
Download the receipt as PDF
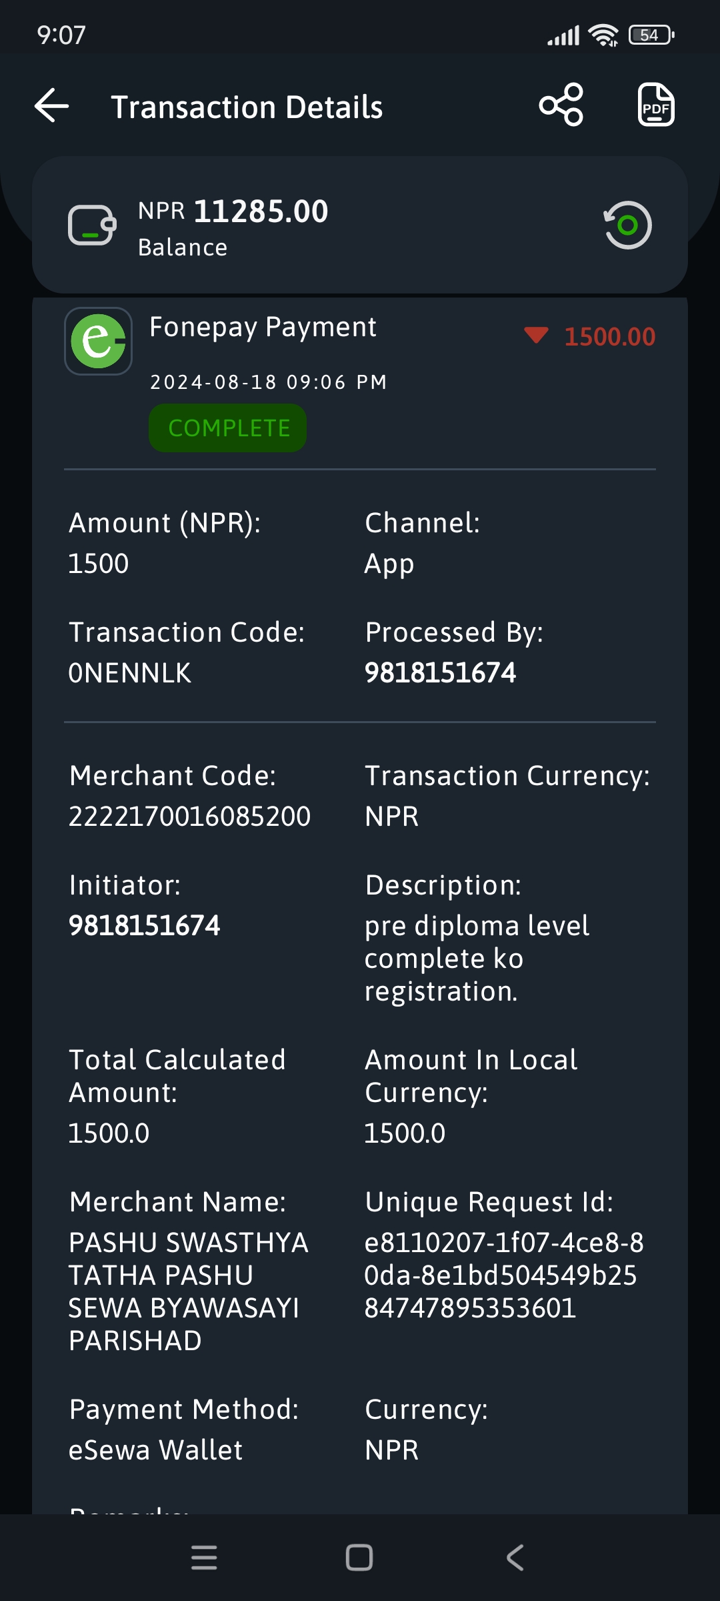pos(656,105)
